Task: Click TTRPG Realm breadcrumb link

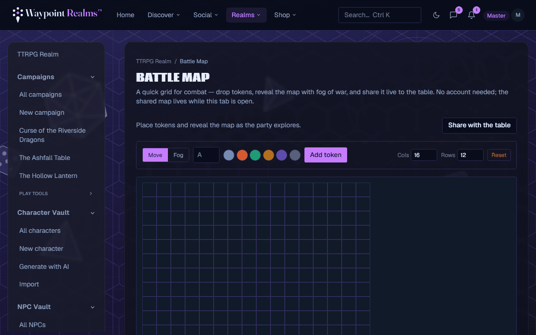Action: pyautogui.click(x=154, y=61)
